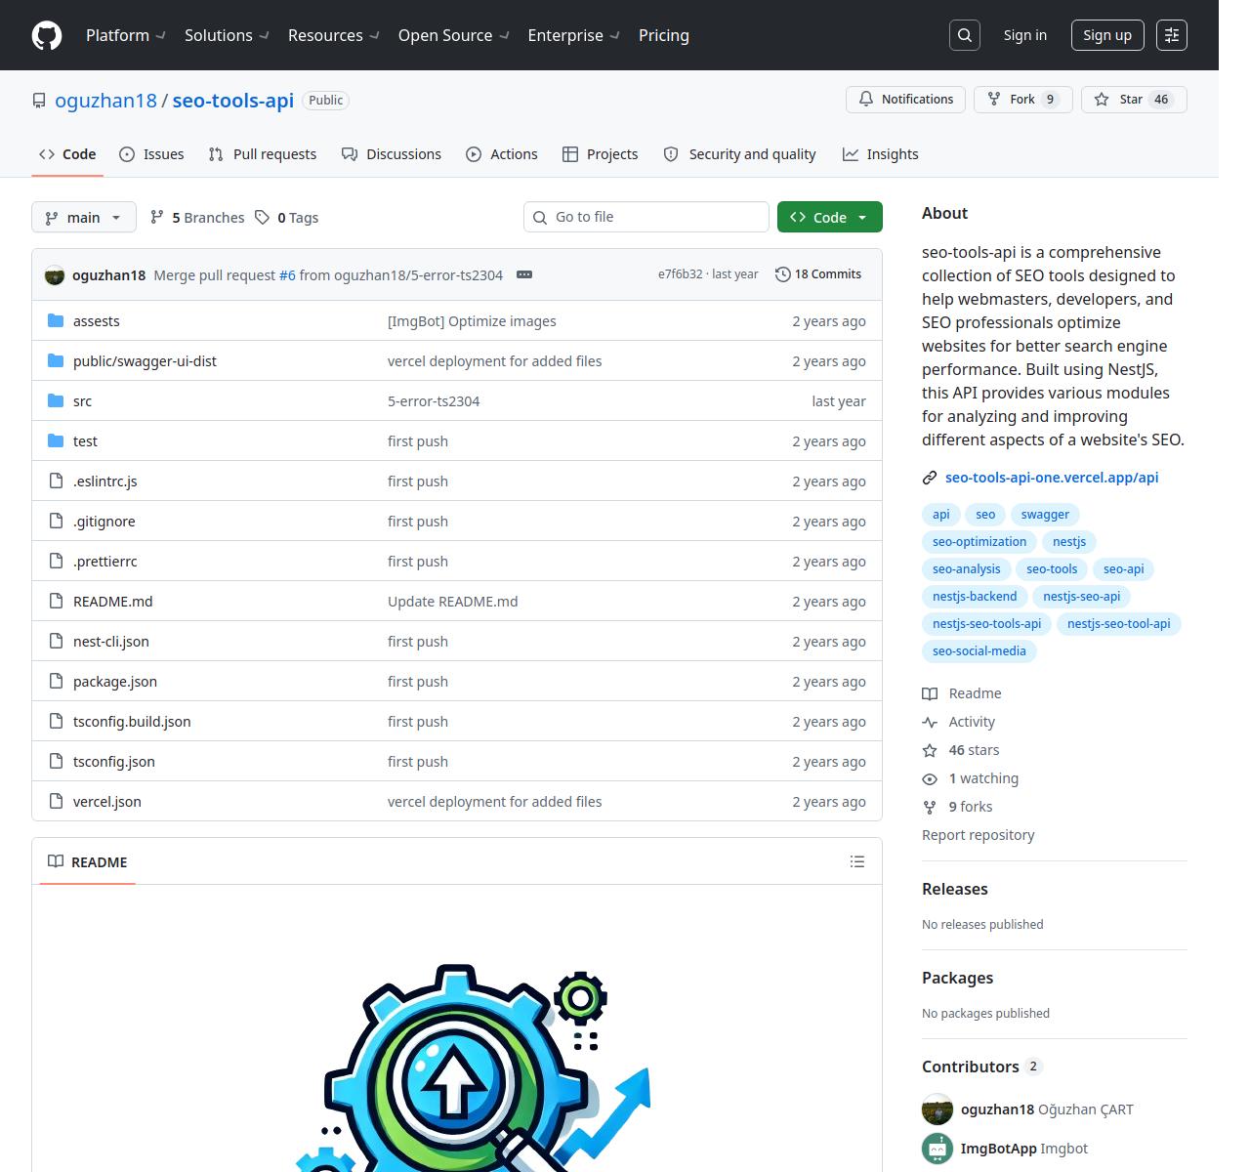Open the README outline icon
Image resolution: width=1250 pixels, height=1172 pixels.
(x=857, y=861)
